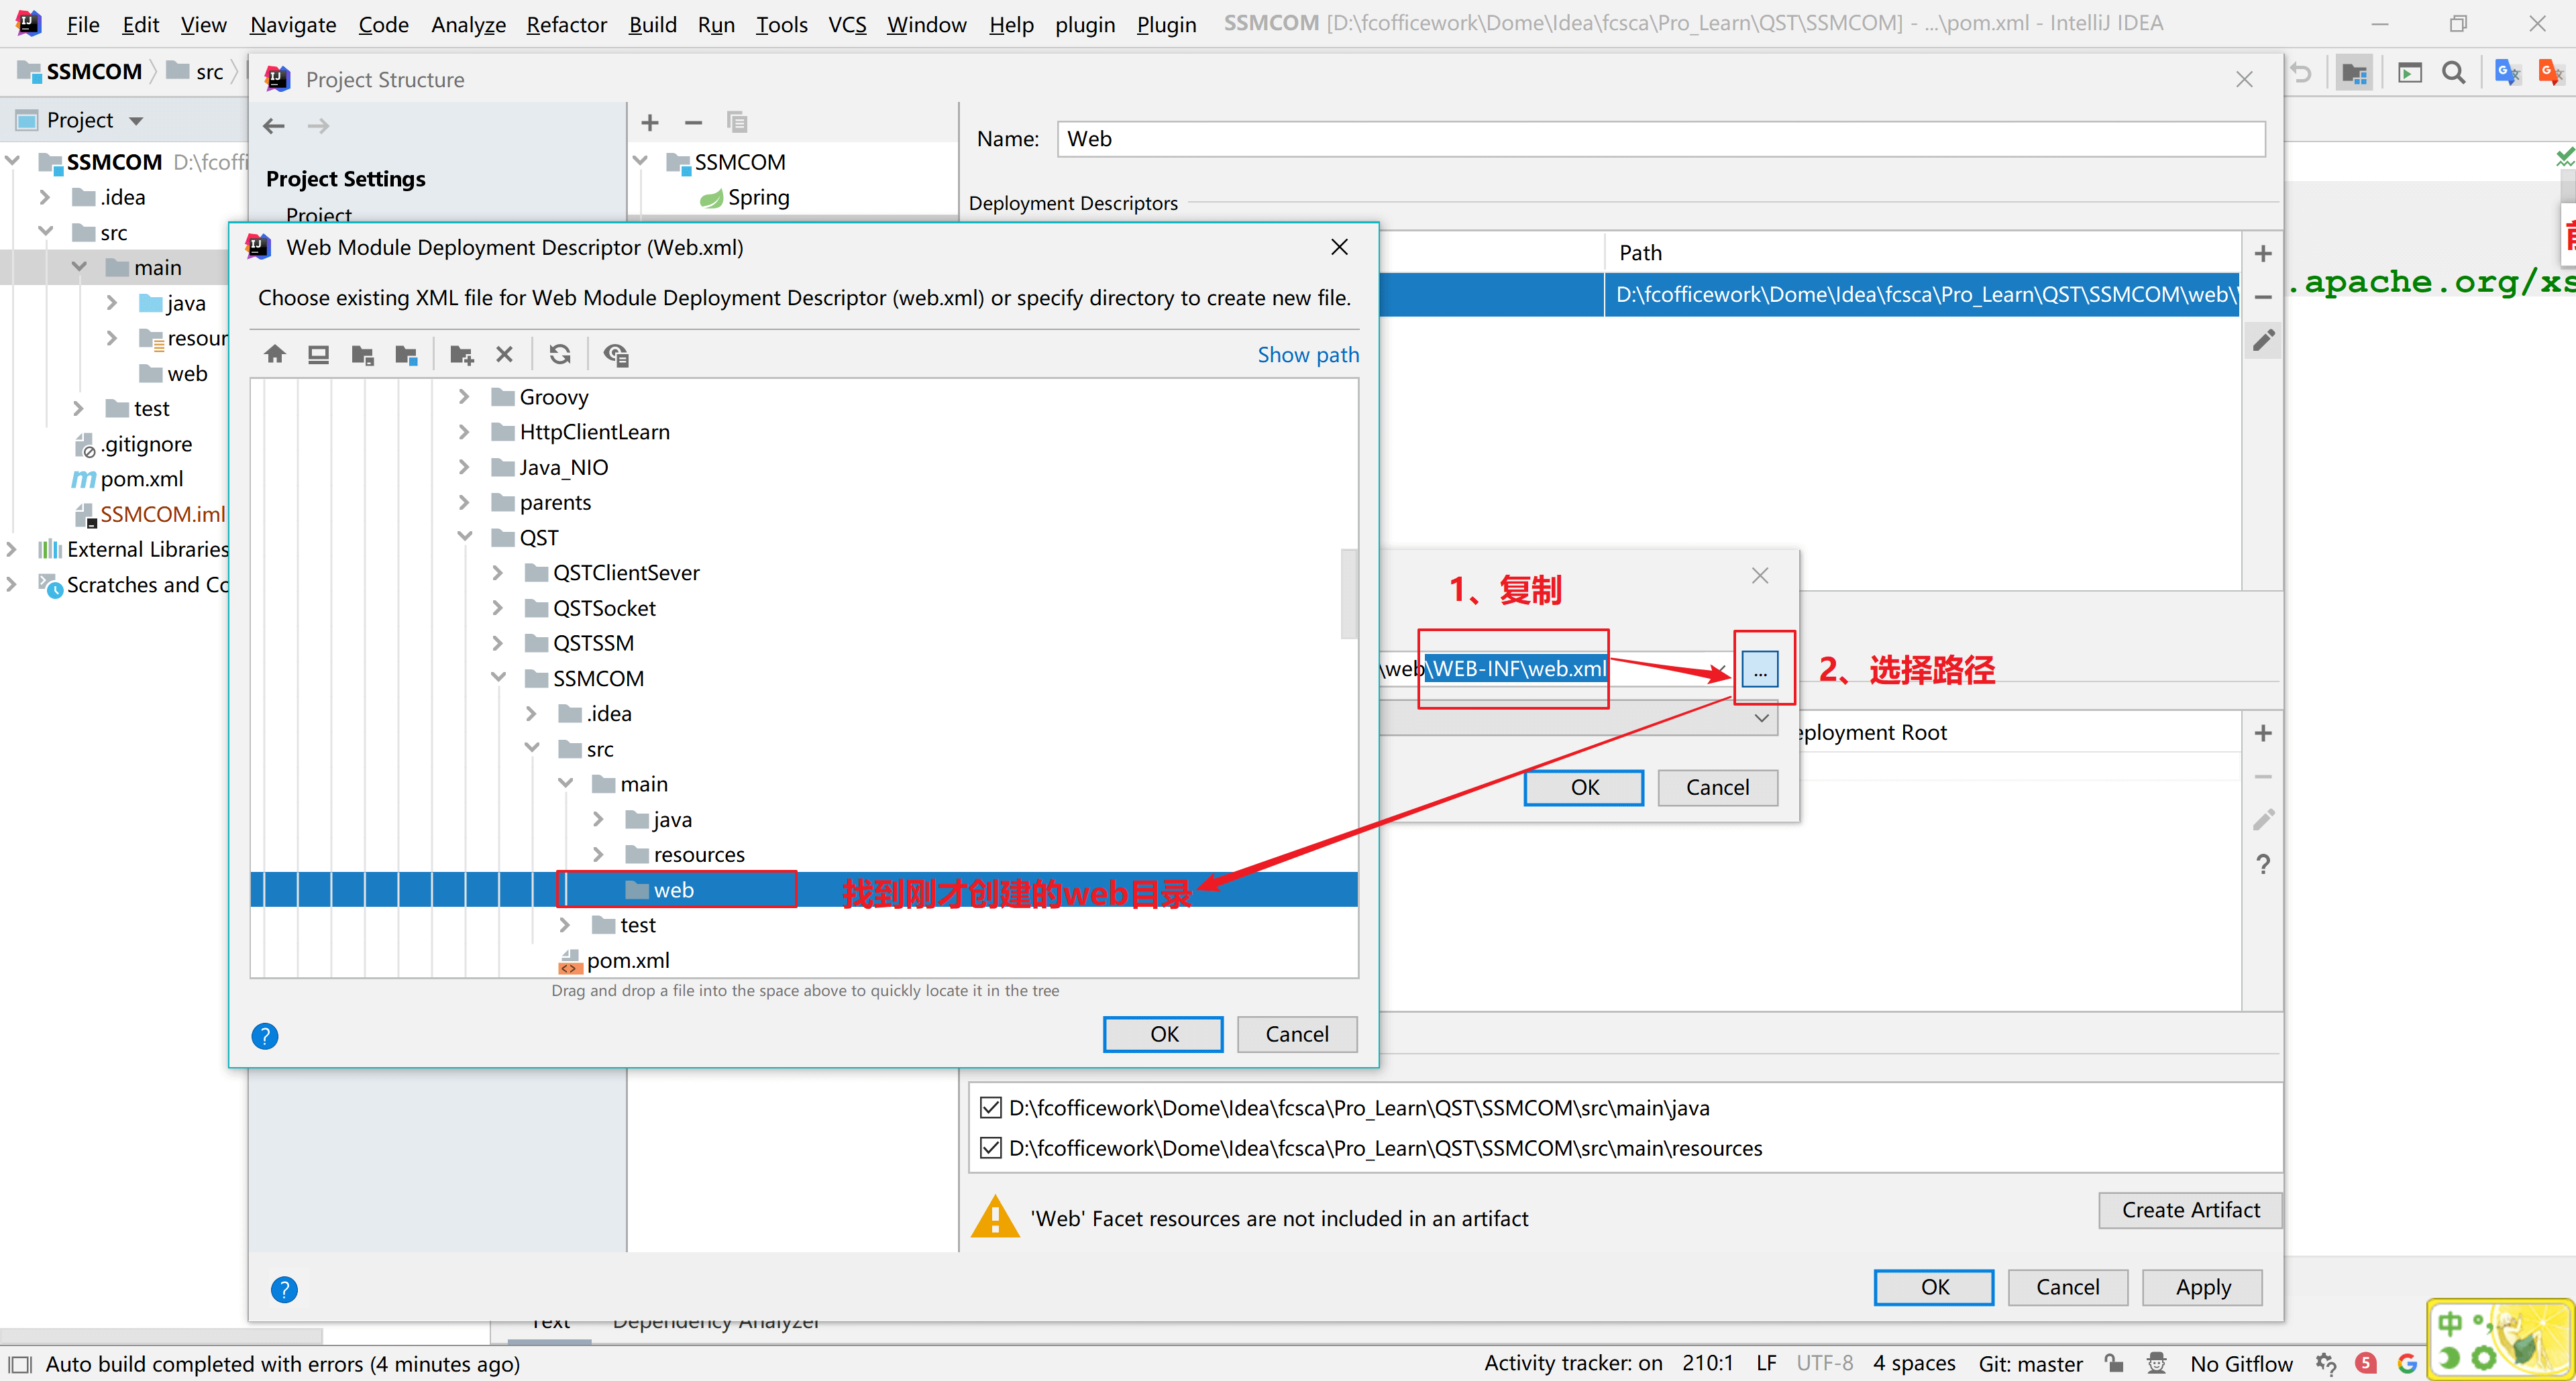
Task: Click the Show Hidden Files icon
Action: pos(616,354)
